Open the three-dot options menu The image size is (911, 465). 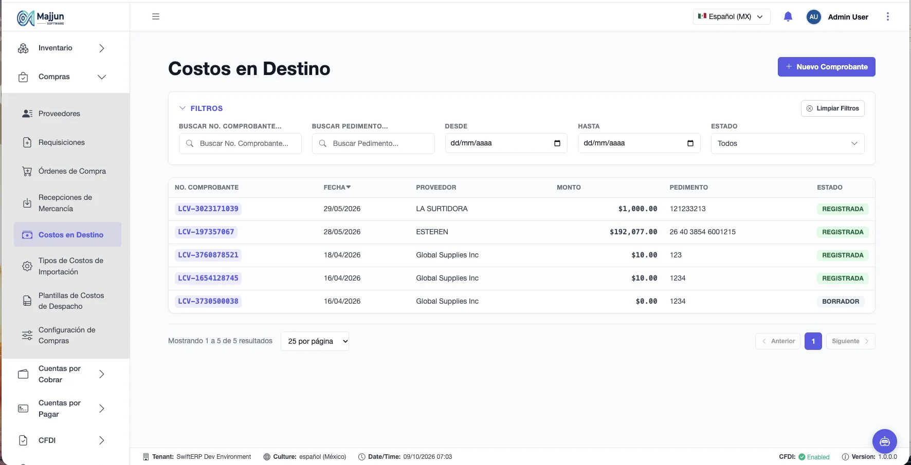pyautogui.click(x=888, y=16)
